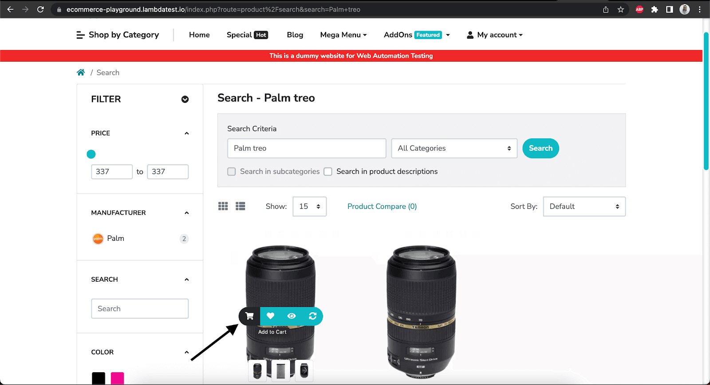
Task: Bookmark this page with the star
Action: pyautogui.click(x=621, y=9)
